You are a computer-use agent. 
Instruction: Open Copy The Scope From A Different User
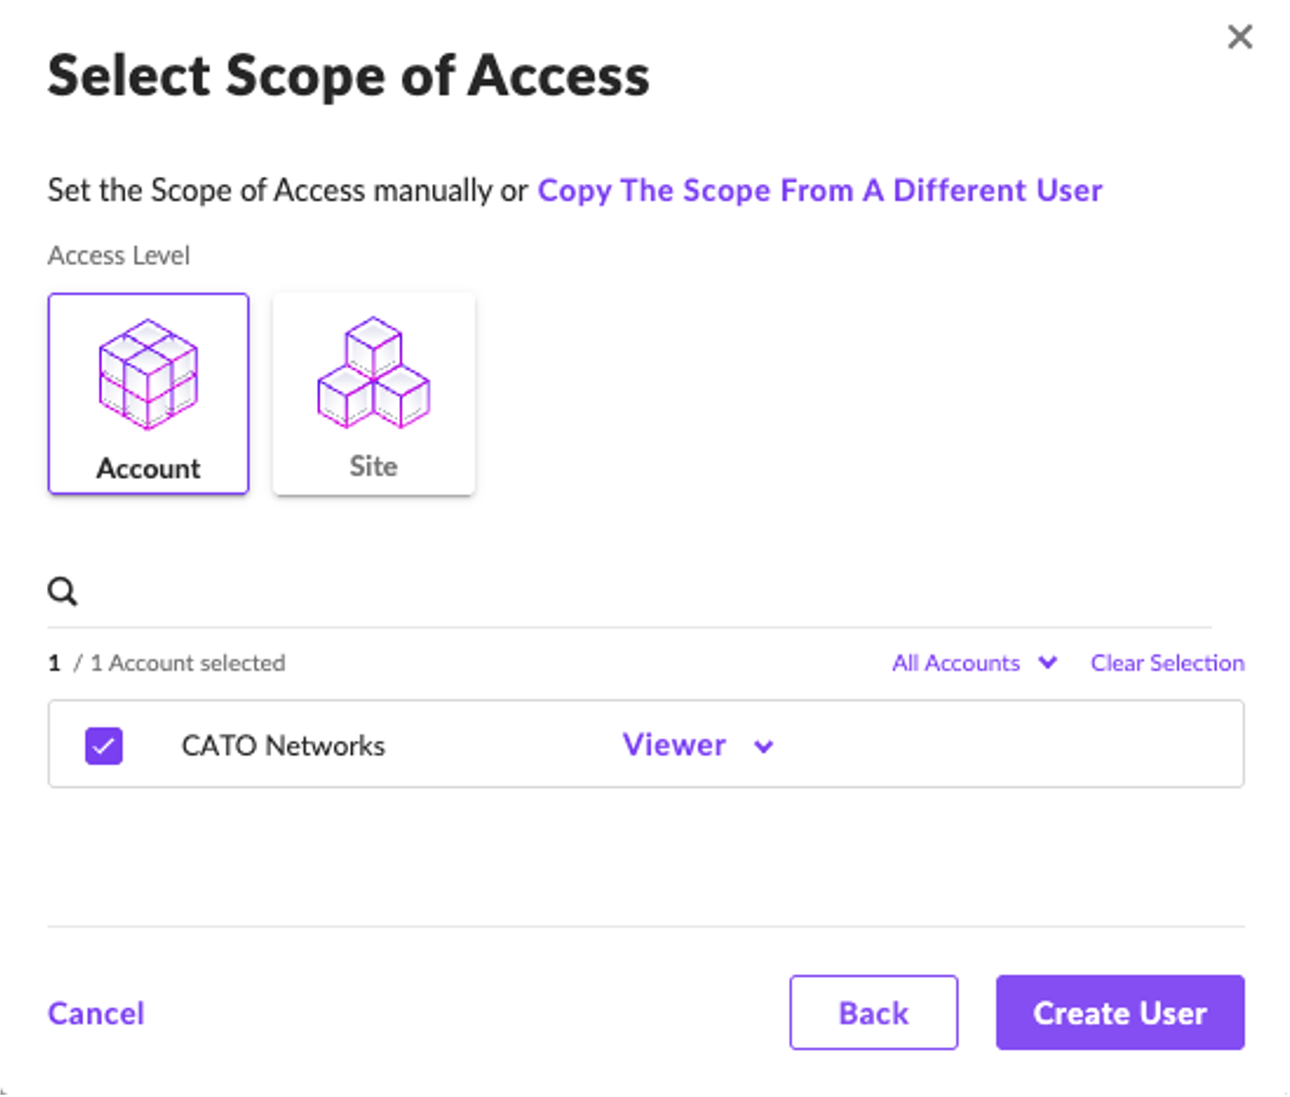tap(820, 190)
